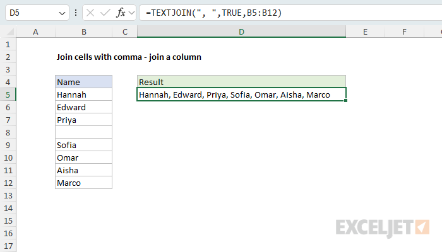Image resolution: width=442 pixels, height=252 pixels.
Task: Select the cell containing Omar
Action: 84,157
